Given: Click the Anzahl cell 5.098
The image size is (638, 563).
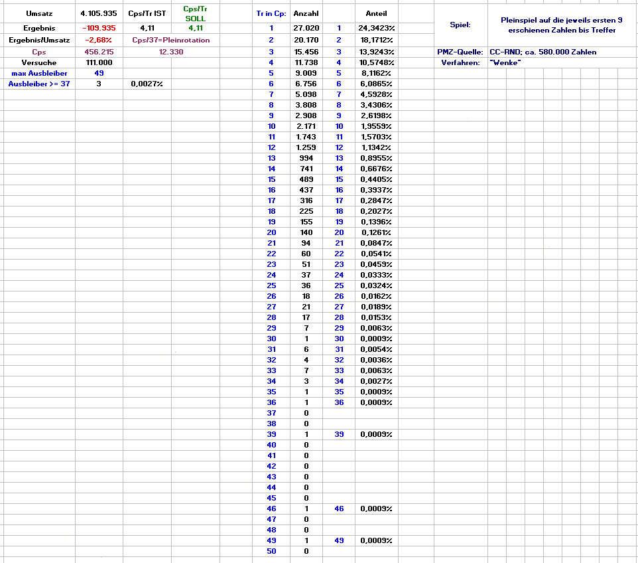Looking at the screenshot, I should [306, 94].
